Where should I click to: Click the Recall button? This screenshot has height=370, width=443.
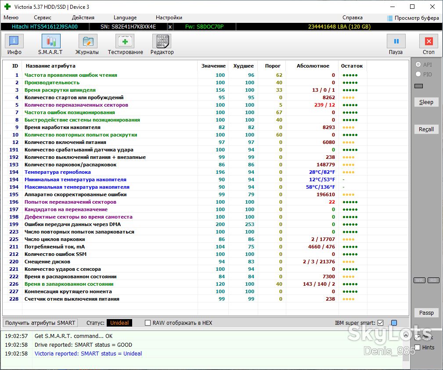pyautogui.click(x=426, y=129)
